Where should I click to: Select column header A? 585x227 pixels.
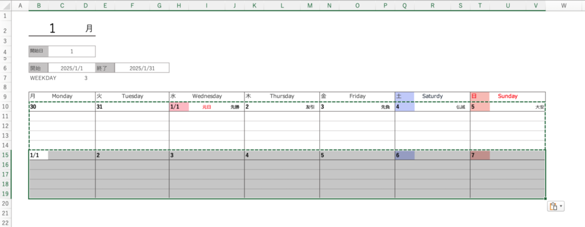coord(20,5)
